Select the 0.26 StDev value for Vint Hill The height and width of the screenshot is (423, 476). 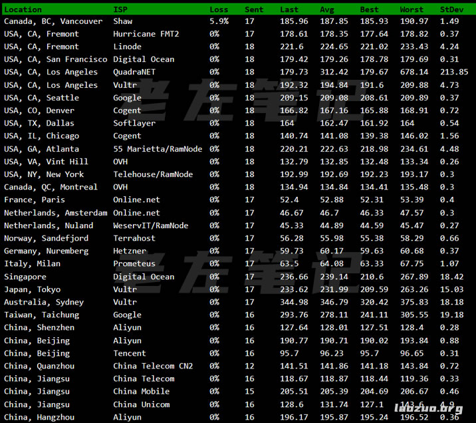[449, 162]
